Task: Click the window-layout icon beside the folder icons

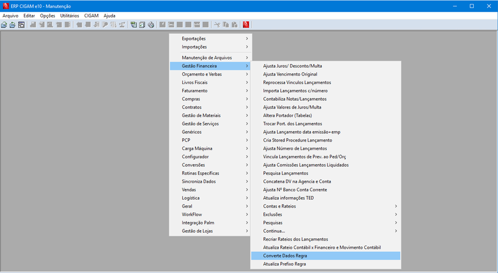Action: coord(21,24)
